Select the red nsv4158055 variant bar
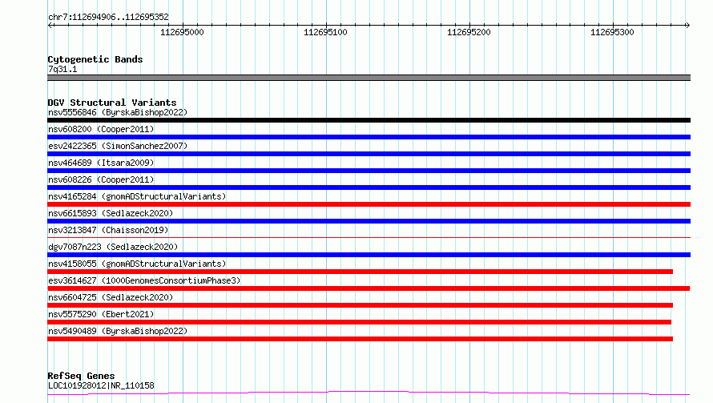Viewport: 713px width, 403px height. tap(361, 272)
